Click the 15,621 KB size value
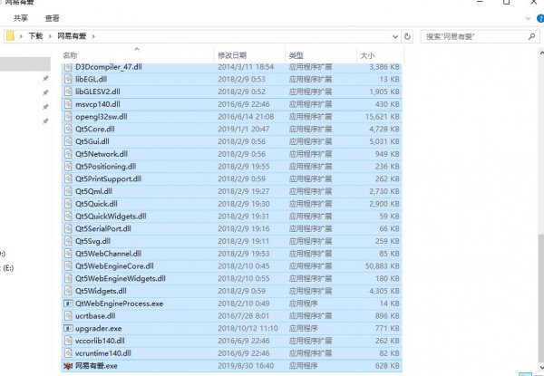 pyautogui.click(x=382, y=117)
